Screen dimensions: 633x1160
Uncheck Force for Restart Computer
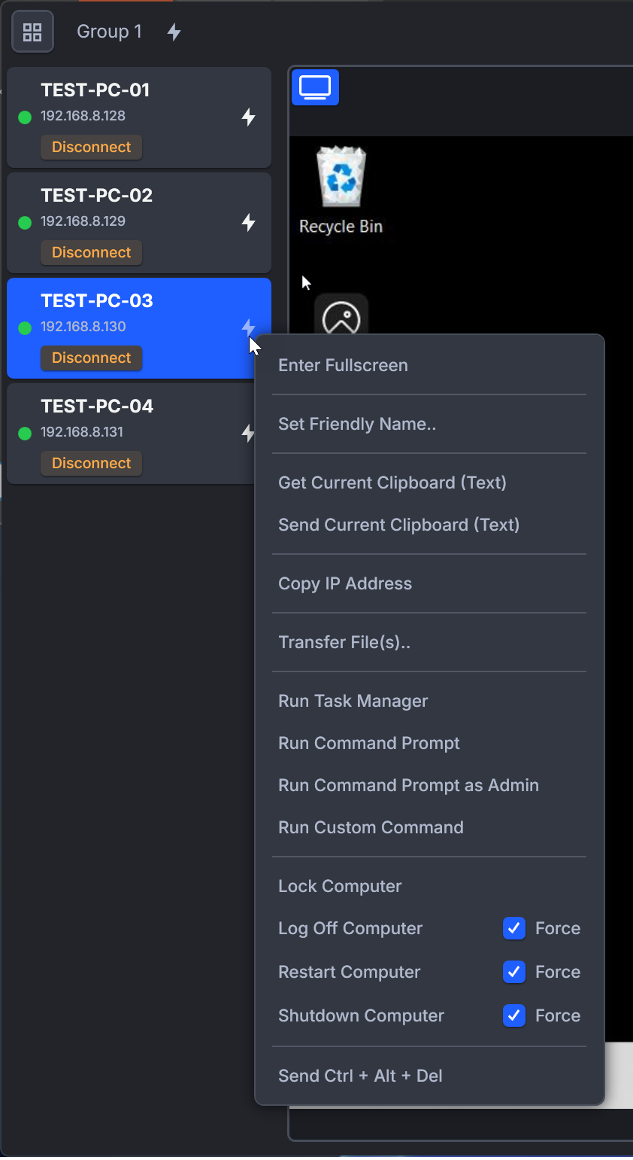pos(514,972)
